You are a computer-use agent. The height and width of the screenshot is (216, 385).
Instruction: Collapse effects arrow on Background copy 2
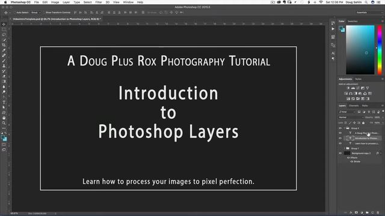[381, 154]
